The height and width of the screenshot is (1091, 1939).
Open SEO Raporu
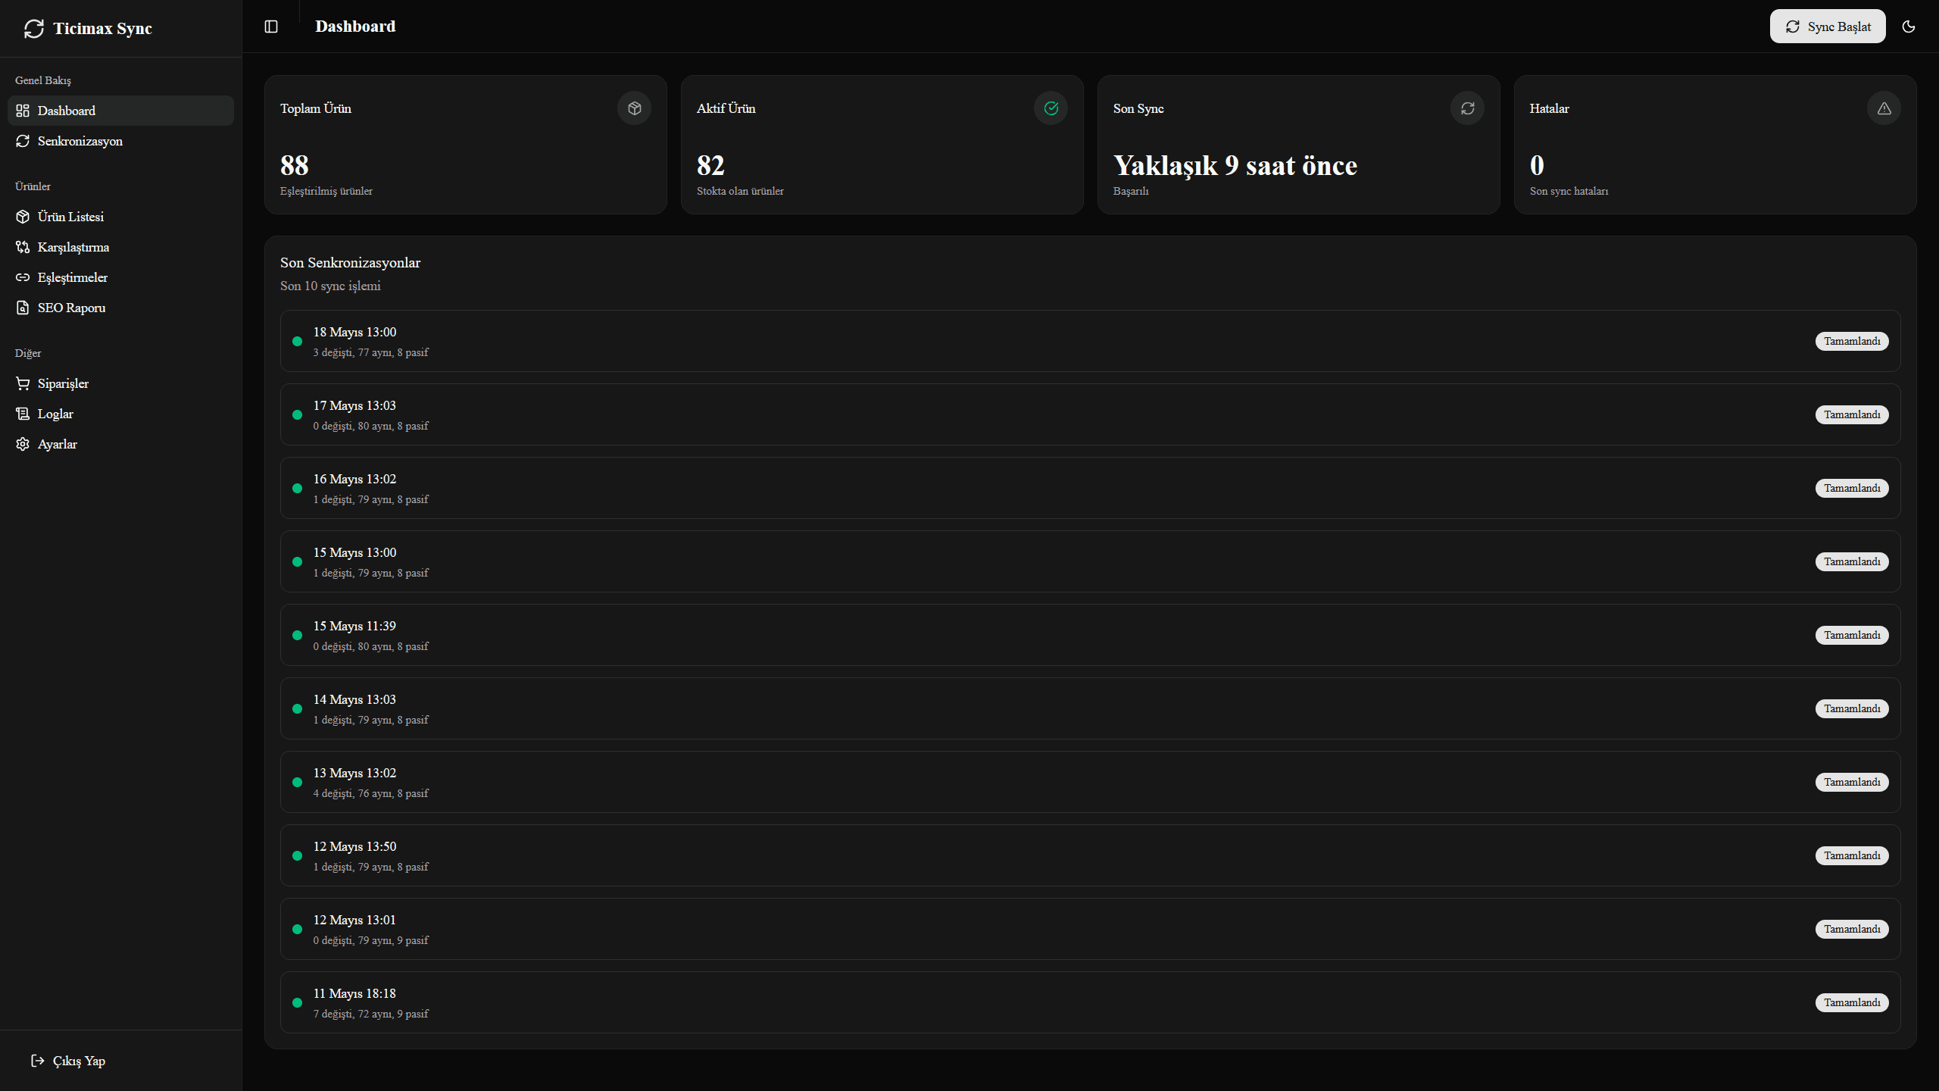[121, 308]
